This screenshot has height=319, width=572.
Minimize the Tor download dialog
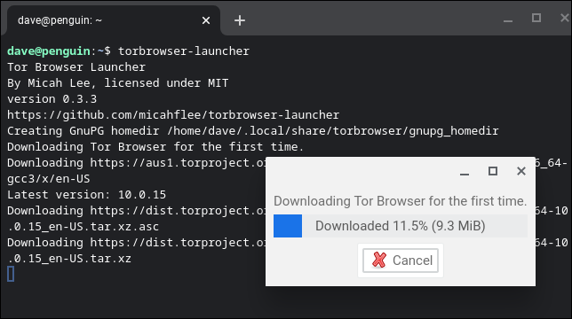coord(465,171)
